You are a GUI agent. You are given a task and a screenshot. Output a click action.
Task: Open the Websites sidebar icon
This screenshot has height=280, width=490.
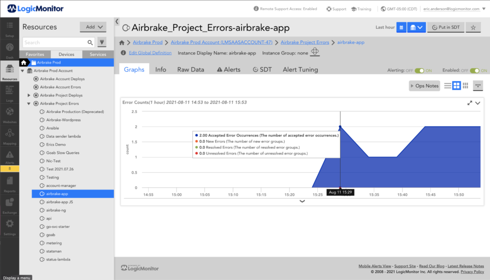click(x=10, y=115)
